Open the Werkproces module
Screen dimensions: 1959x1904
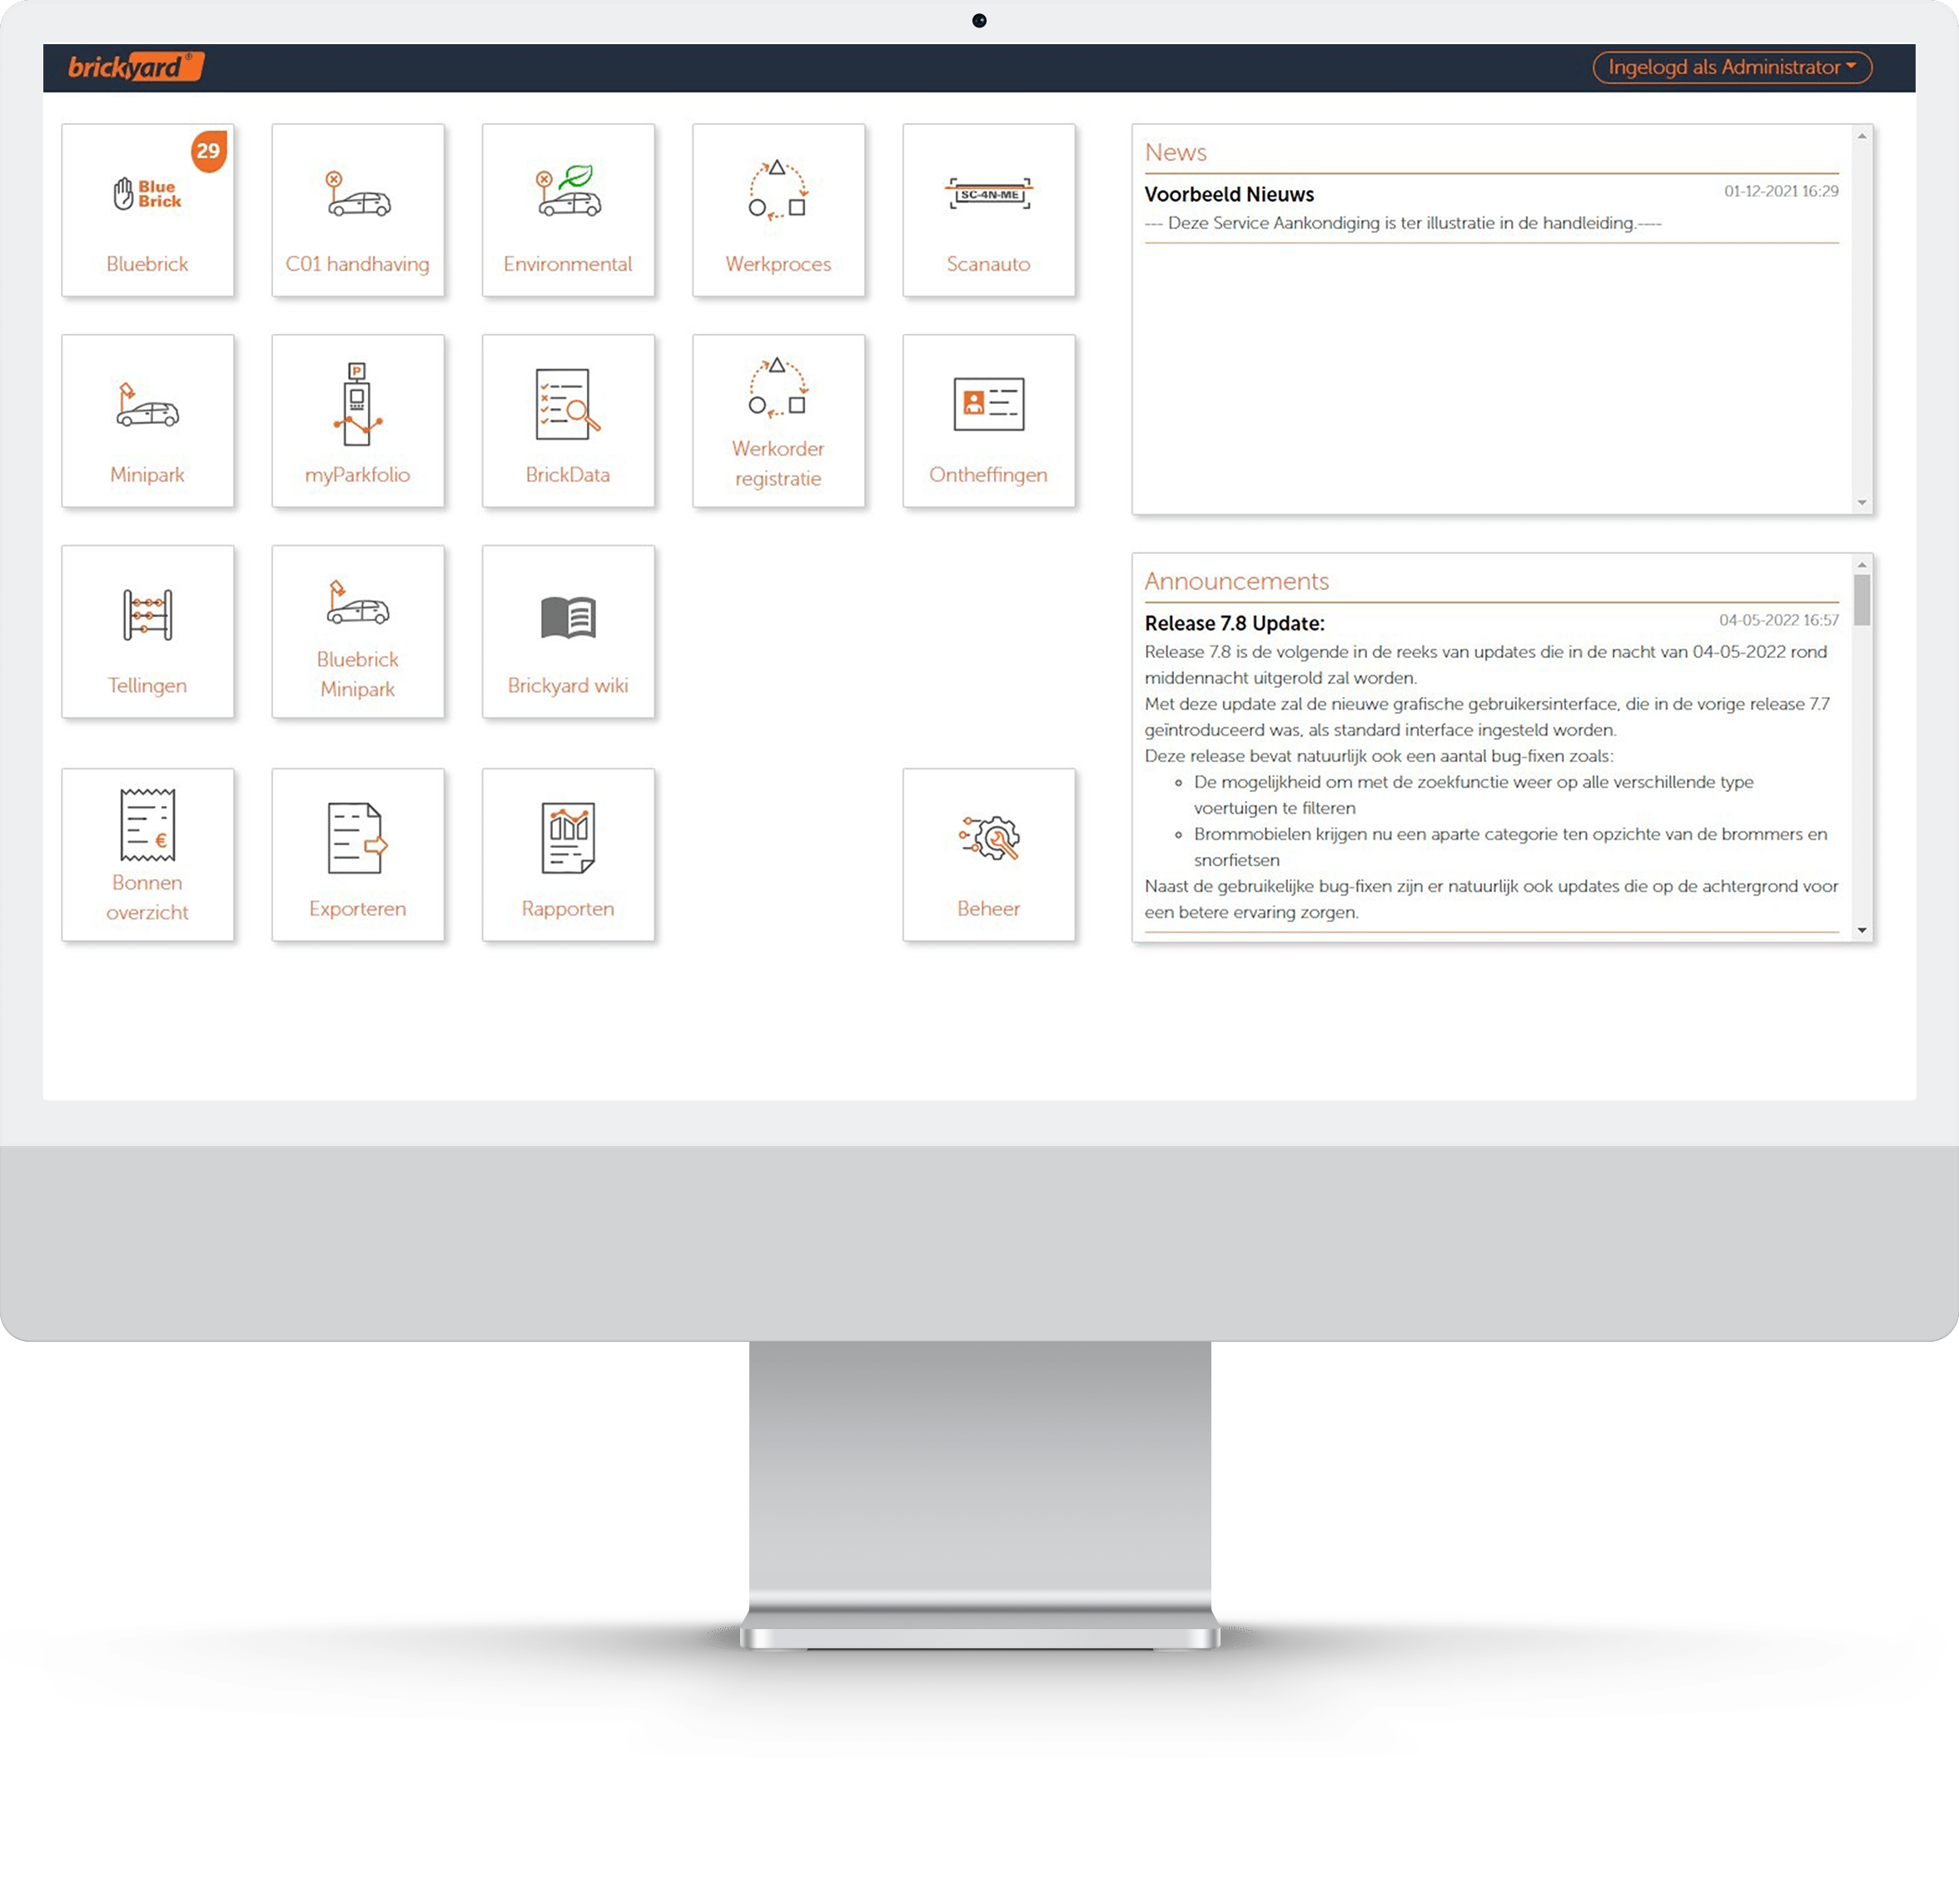click(778, 208)
